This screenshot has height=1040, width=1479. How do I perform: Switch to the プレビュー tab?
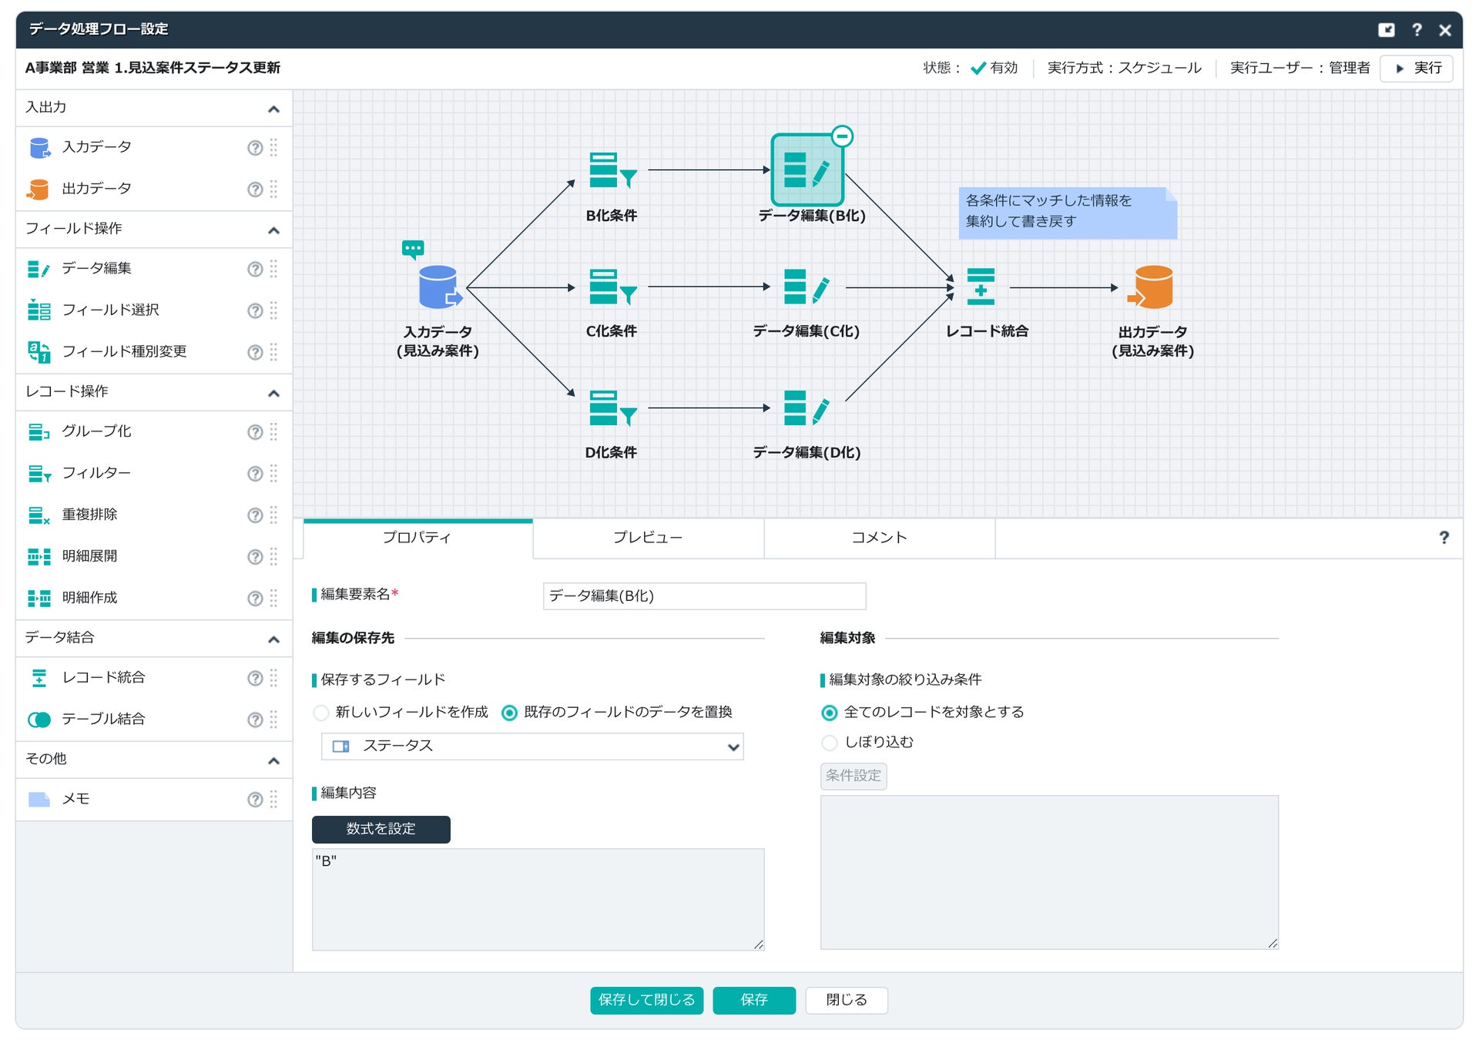point(648,538)
